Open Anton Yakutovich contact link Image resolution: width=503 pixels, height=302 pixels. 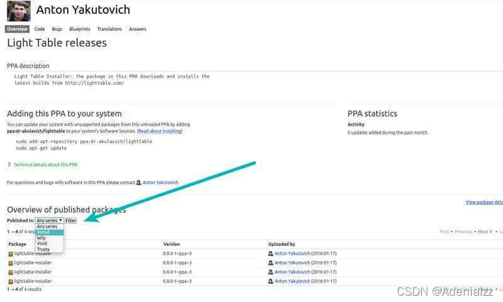(160, 183)
